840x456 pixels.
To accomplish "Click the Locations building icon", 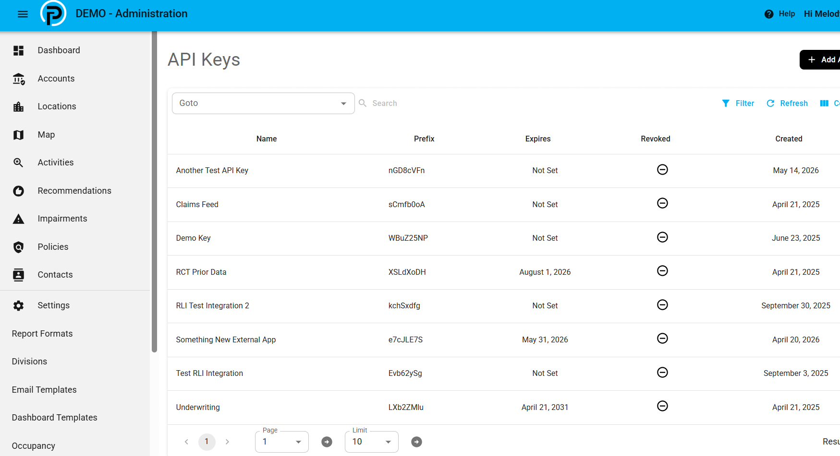I will click(19, 106).
